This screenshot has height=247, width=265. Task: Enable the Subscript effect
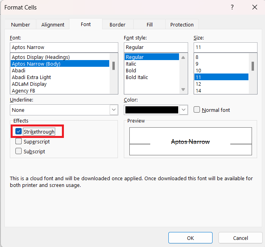[x=19, y=151]
